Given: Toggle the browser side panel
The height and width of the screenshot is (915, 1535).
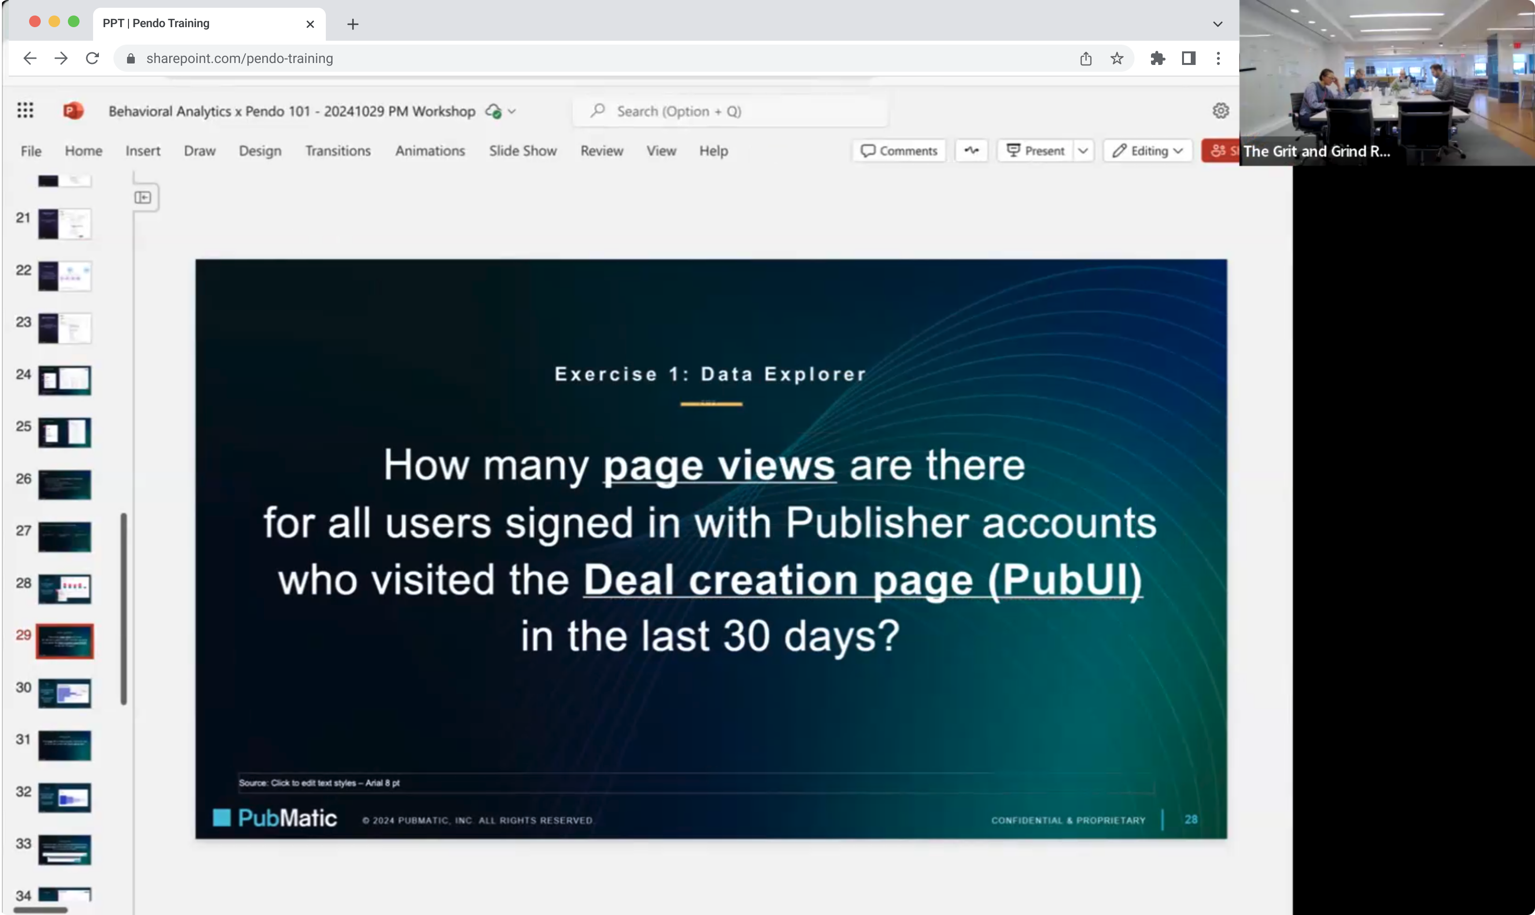Looking at the screenshot, I should 1188,59.
